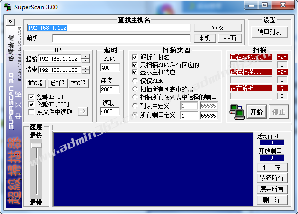Click the 最快 speed label
This screenshot has width=298, height=214.
36,136
